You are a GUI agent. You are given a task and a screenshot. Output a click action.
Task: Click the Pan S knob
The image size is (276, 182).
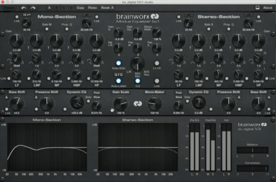click(x=157, y=48)
